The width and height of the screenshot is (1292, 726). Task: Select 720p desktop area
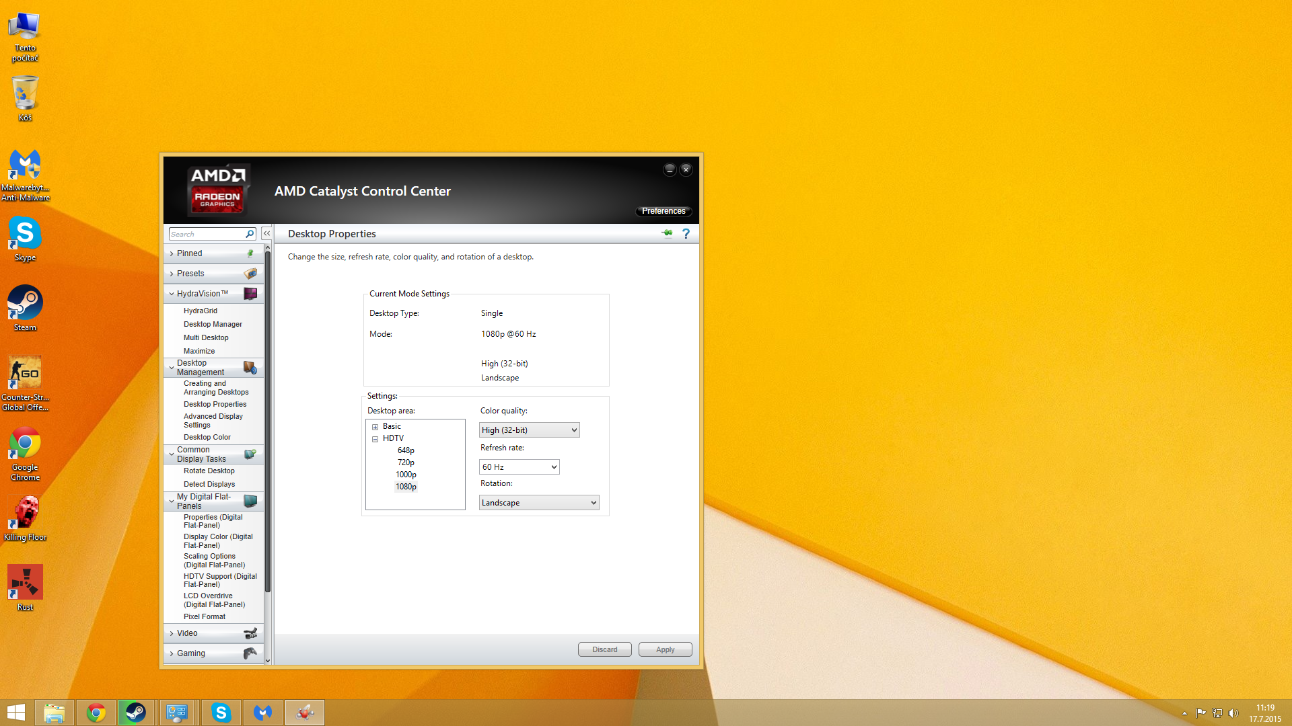click(x=406, y=462)
